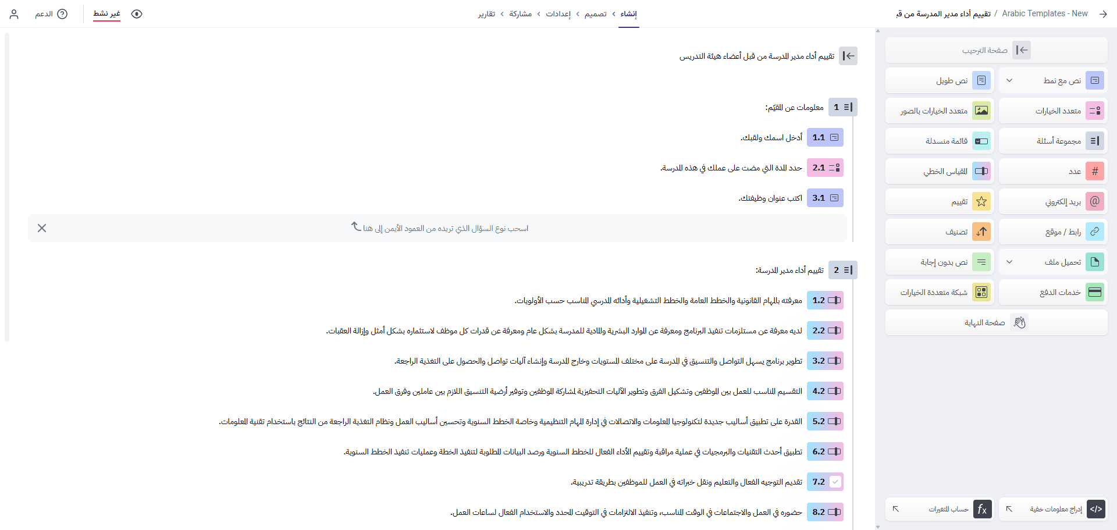Select the القياس الخطي question type
Viewport: 1117px width, 530px height.
[x=940, y=171]
